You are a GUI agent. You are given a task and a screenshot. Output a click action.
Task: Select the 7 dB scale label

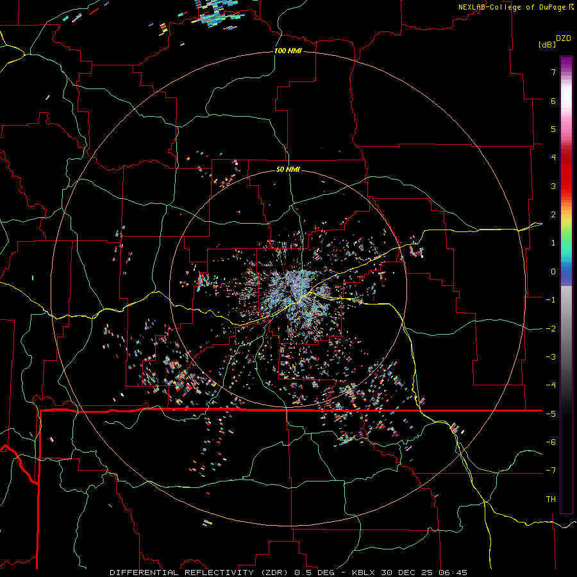(x=553, y=72)
